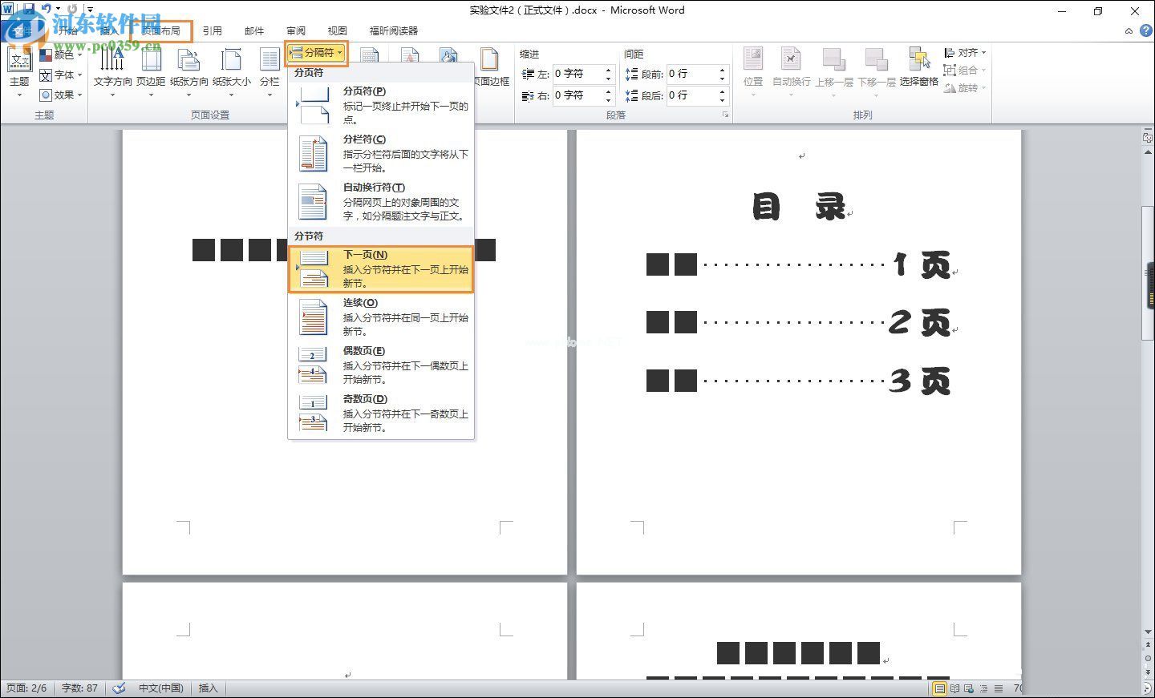
Task: Click vertical scrollbar down arrow
Action: [x=1148, y=632]
